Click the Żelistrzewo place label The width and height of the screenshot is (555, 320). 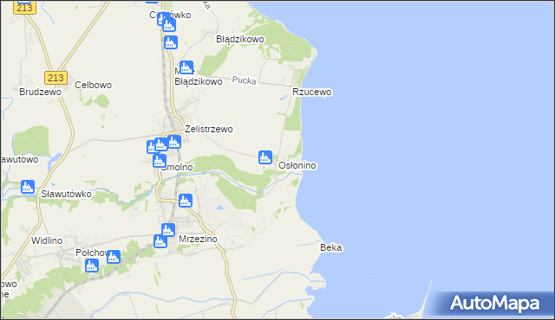(209, 129)
